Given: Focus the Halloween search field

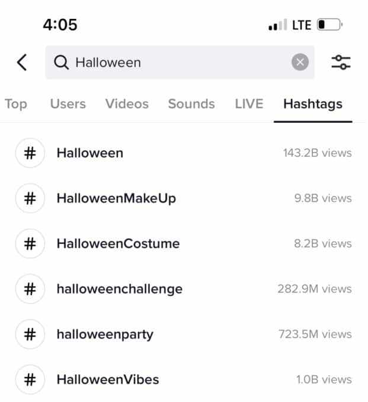Looking at the screenshot, I should (x=180, y=62).
